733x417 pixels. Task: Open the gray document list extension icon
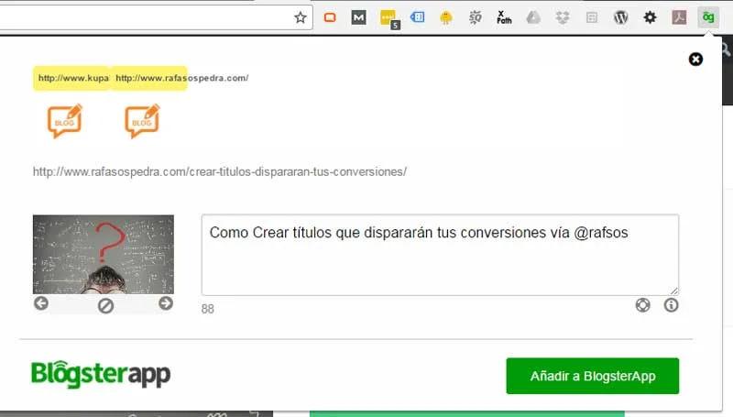(591, 17)
